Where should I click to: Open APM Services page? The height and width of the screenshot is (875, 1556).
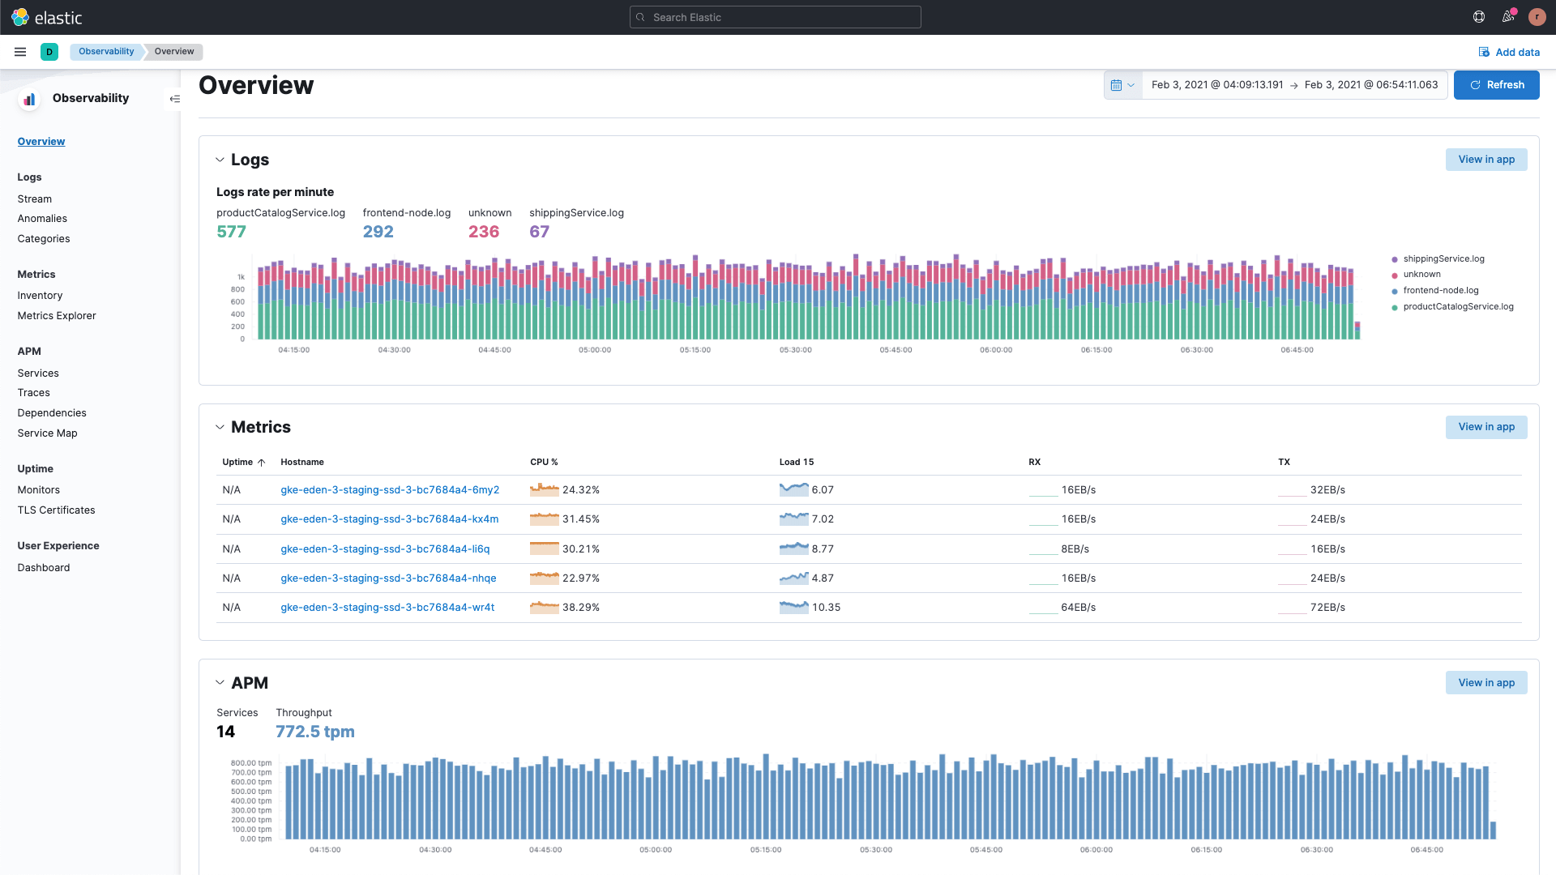(38, 373)
